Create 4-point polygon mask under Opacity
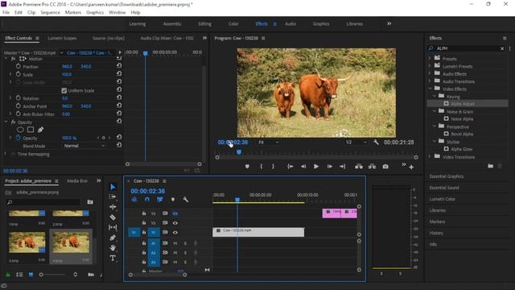The width and height of the screenshot is (515, 290). (31, 130)
